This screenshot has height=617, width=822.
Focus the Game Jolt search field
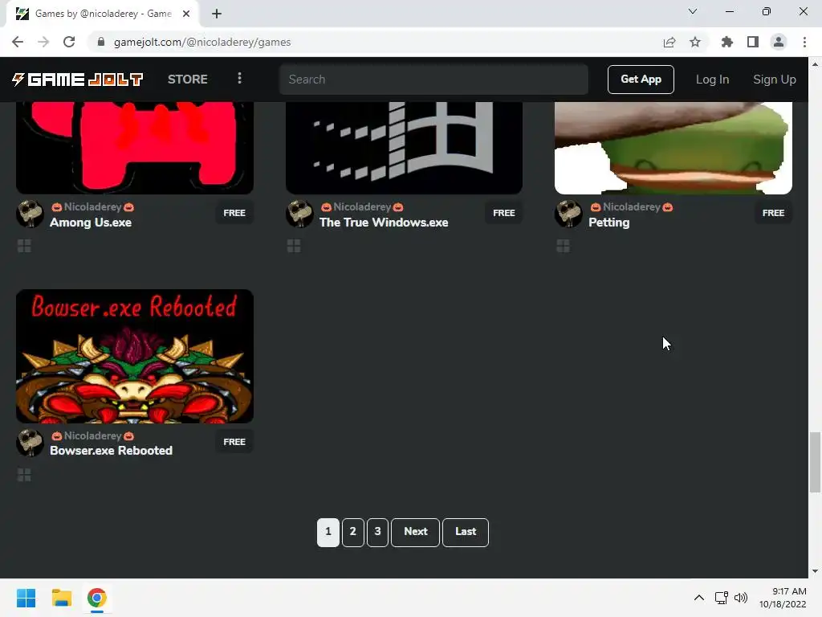pos(433,80)
